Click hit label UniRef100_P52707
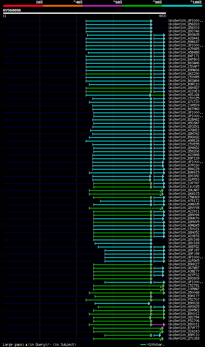The height and width of the screenshot is (347, 205). click(184, 300)
